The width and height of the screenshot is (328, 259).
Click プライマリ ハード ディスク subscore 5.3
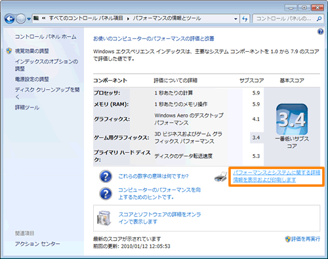pos(256,156)
